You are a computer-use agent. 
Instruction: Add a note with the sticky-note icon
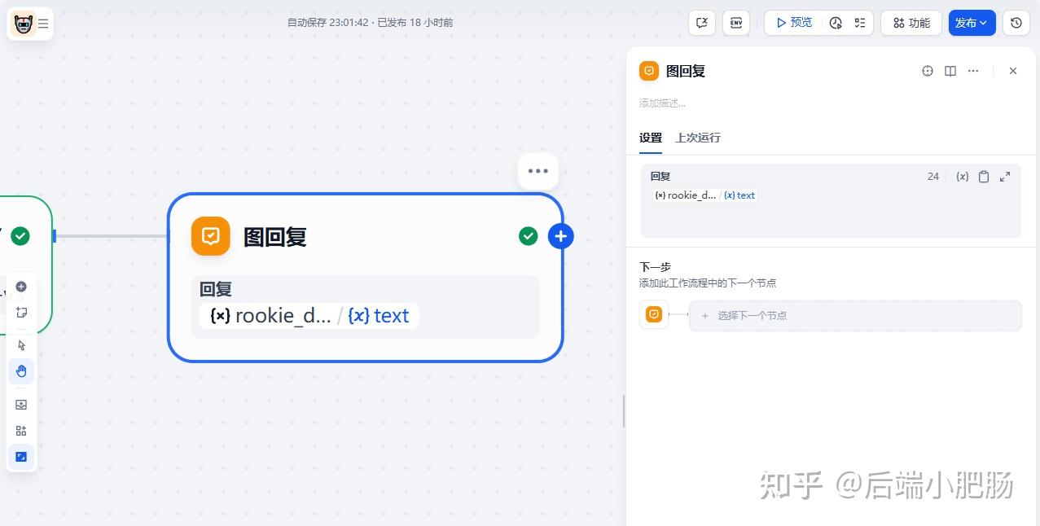[x=21, y=313]
